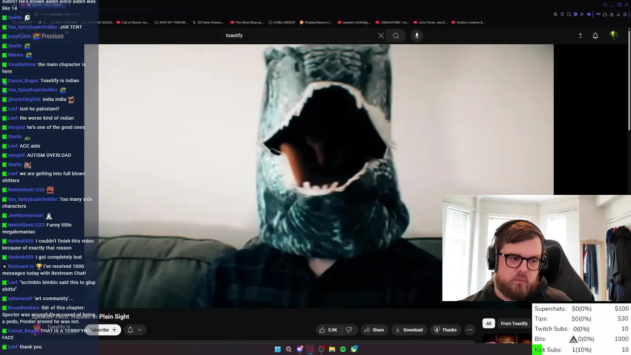This screenshot has width=631, height=355.
Task: Click the browser heart bookmark icon
Action: point(589,14)
